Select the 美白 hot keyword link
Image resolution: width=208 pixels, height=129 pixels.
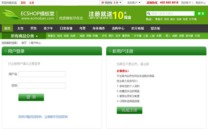pyautogui.click(x=172, y=19)
